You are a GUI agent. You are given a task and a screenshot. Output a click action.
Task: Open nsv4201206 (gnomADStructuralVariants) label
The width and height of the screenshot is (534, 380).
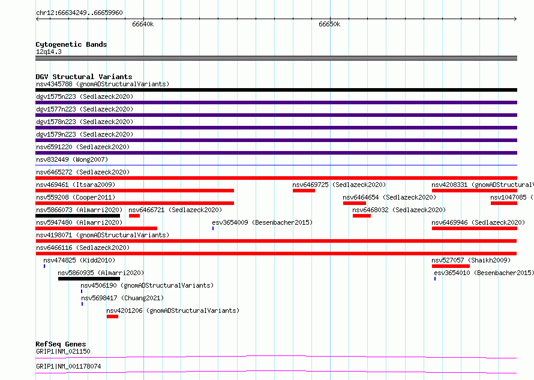[173, 310]
